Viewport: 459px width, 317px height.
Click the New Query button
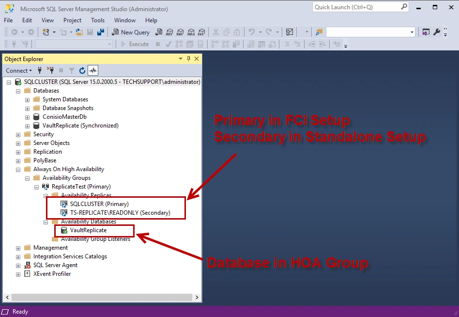(131, 32)
